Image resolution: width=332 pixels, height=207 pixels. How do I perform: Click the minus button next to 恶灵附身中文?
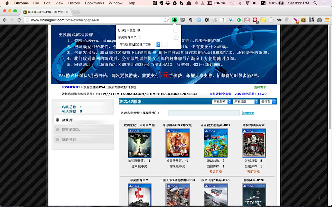(x=176, y=38)
